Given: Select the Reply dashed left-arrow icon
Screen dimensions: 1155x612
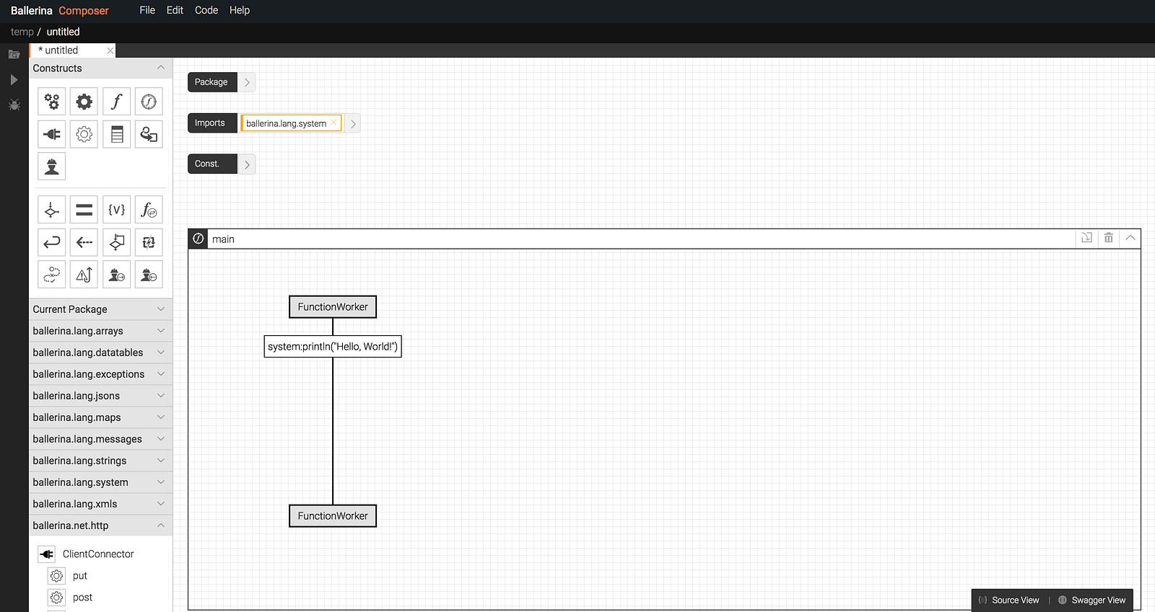Looking at the screenshot, I should 84,242.
